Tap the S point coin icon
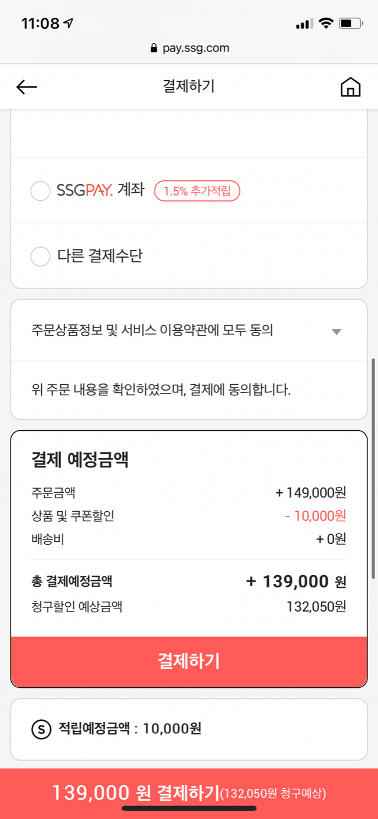Screen dimensions: 378x819 coord(41,729)
